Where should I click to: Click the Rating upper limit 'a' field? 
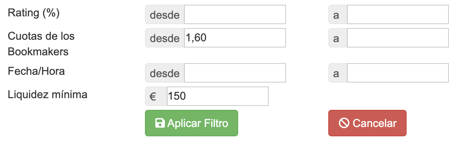[x=398, y=14]
